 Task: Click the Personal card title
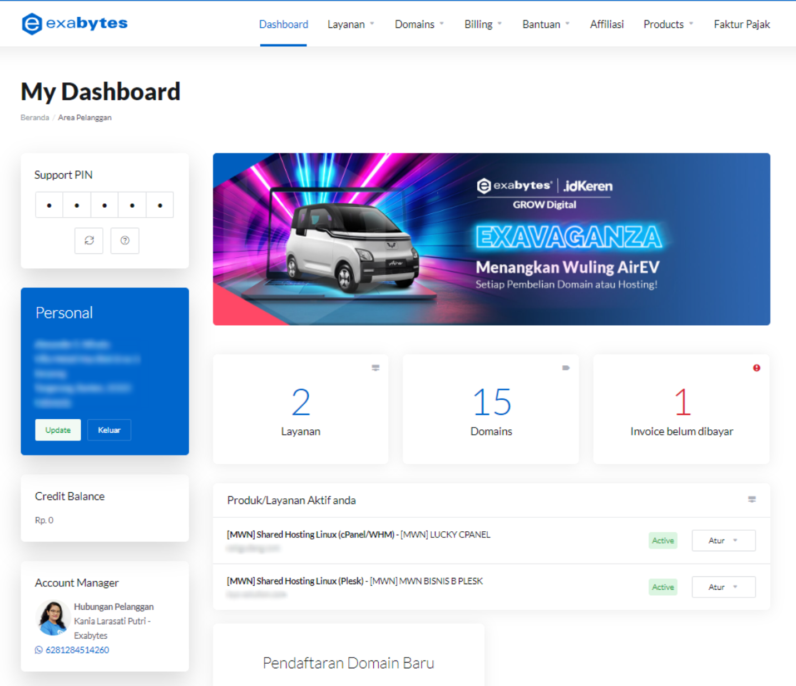coord(64,312)
